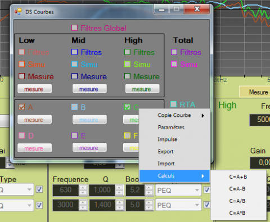Open the PEQ dropdown for 3000 Hz filter
Image resolution: width=270 pixels, height=222 pixels.
click(x=178, y=205)
